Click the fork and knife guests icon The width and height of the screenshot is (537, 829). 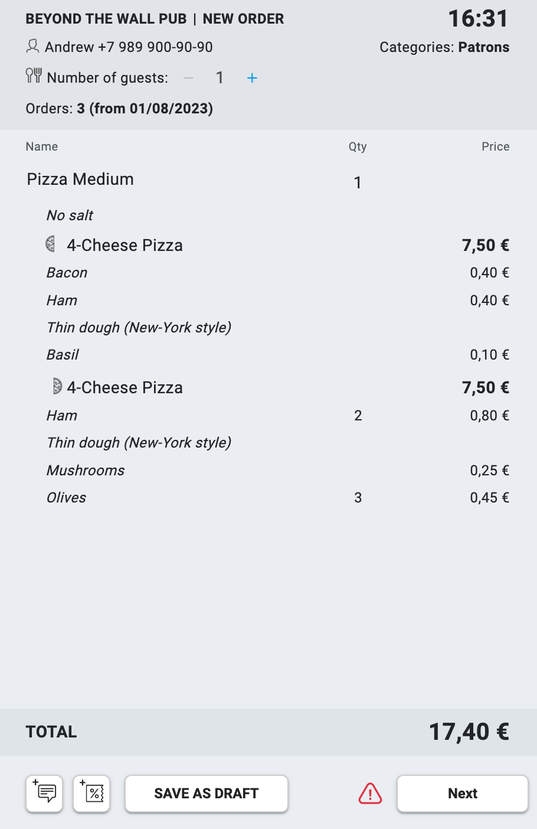pyautogui.click(x=34, y=76)
